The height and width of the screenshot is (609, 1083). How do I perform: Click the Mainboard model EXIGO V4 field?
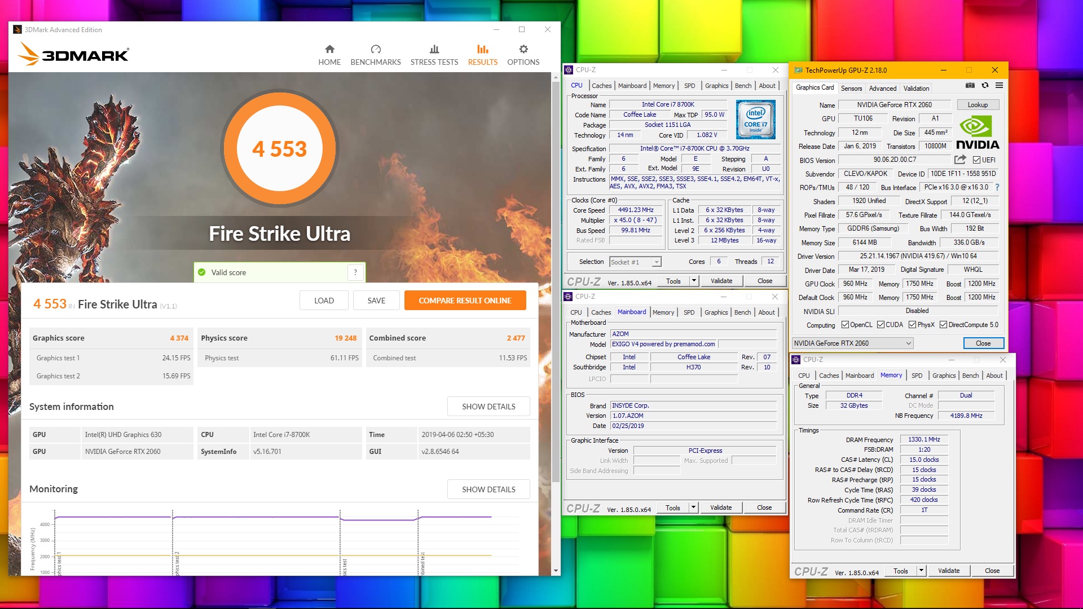pyautogui.click(x=663, y=344)
